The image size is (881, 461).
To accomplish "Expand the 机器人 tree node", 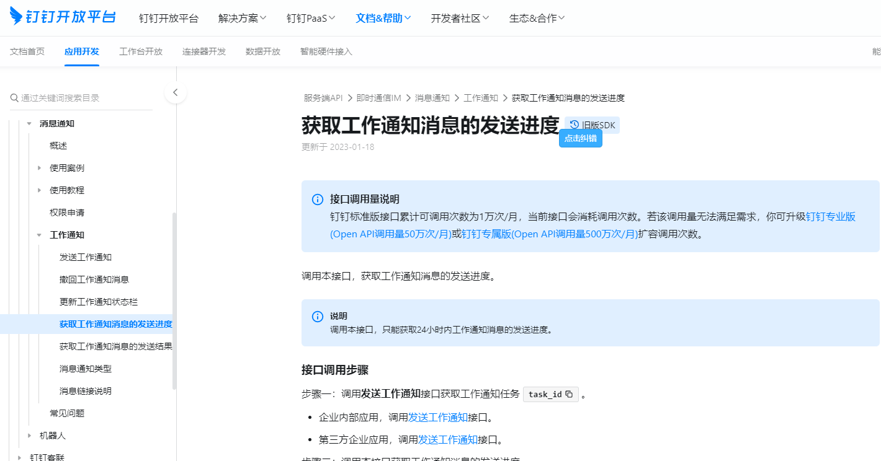I will (x=29, y=436).
